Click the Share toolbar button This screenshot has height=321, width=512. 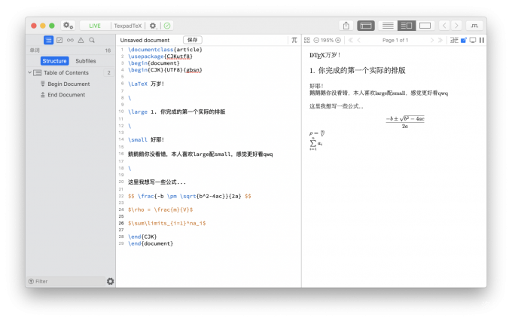click(346, 26)
